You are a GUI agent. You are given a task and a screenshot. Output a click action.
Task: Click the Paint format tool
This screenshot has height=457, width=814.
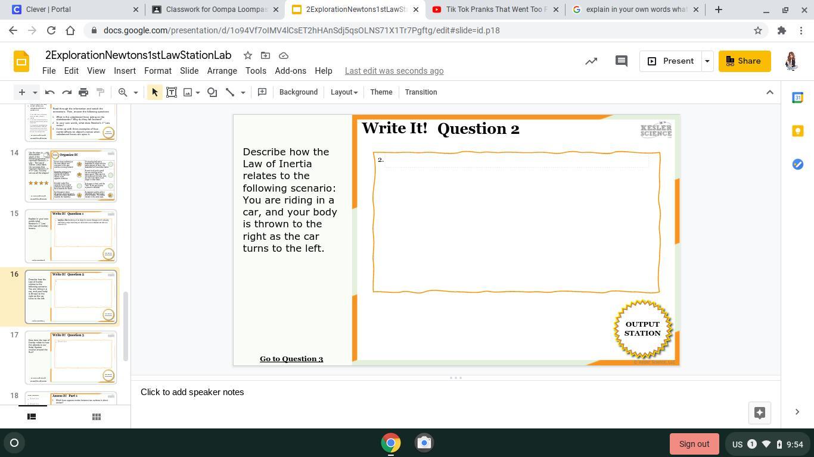(100, 92)
